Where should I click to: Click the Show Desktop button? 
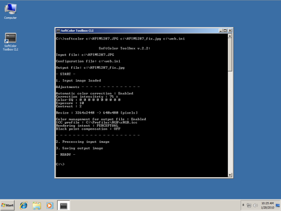(278, 205)
